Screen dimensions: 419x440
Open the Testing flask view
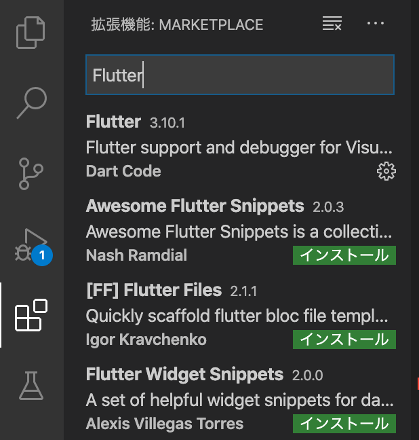coord(31,385)
